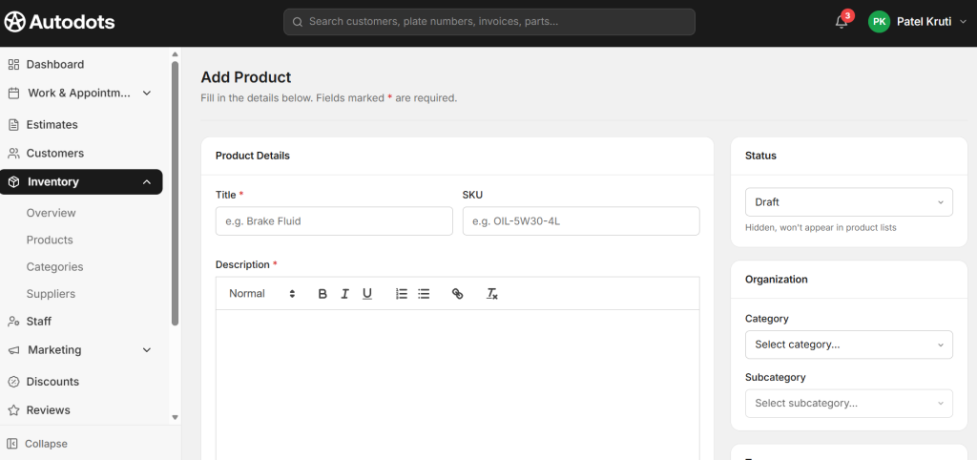Viewport: 977px width, 460px height.
Task: Click inside the Description text area
Action: click(x=457, y=385)
